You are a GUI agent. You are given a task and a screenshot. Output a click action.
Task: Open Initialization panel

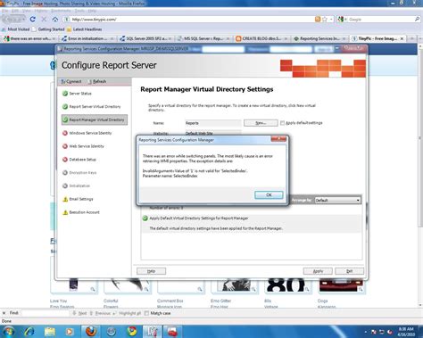[76, 185]
